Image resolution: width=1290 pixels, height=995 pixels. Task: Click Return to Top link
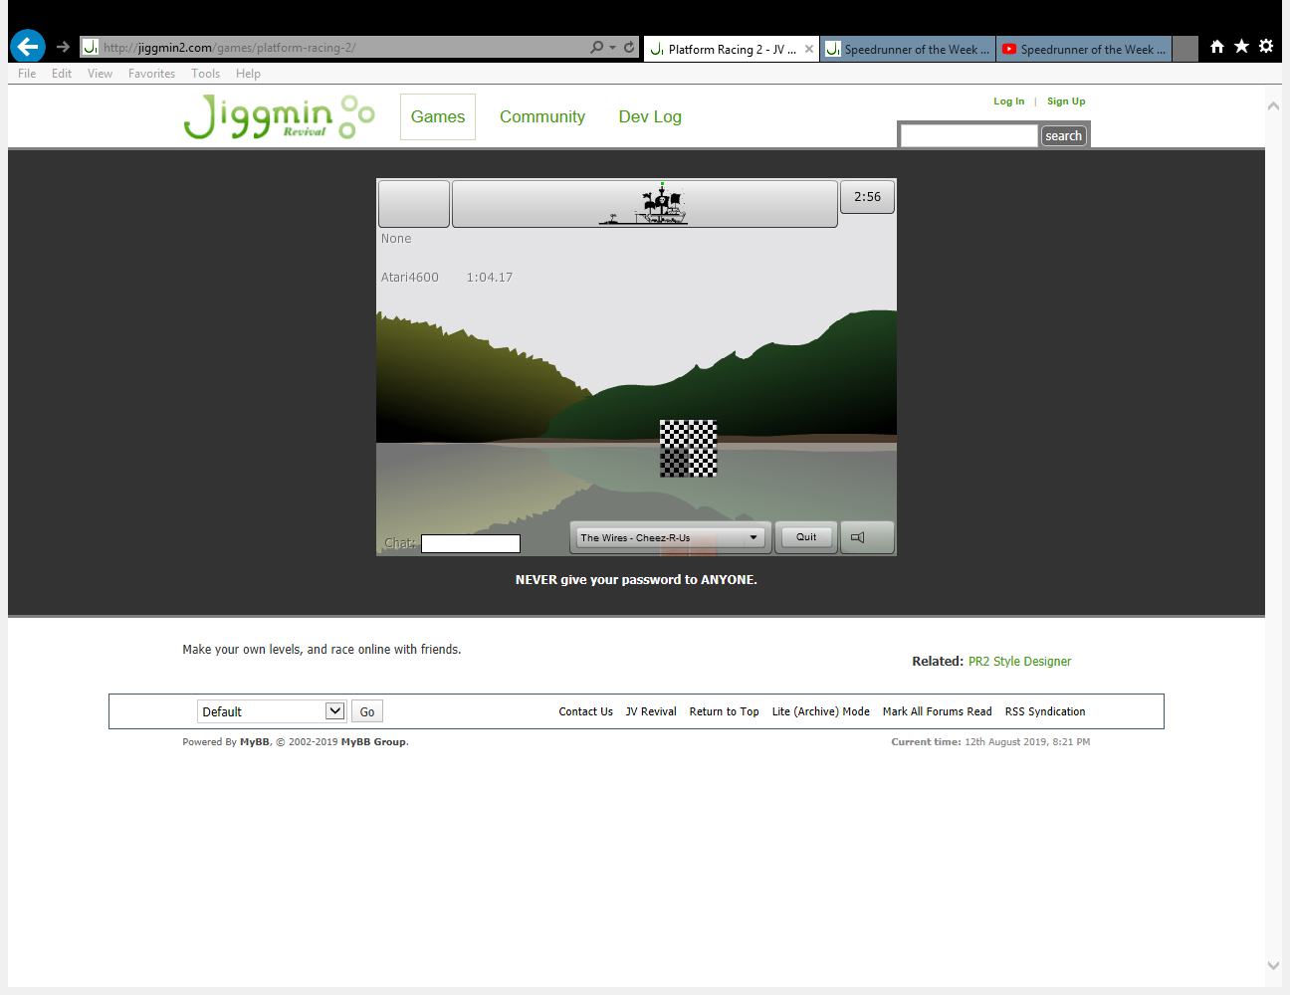pos(724,711)
